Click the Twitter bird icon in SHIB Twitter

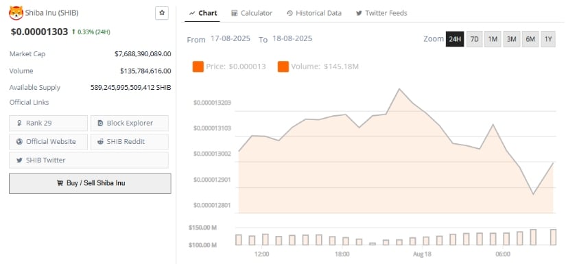pyautogui.click(x=19, y=160)
